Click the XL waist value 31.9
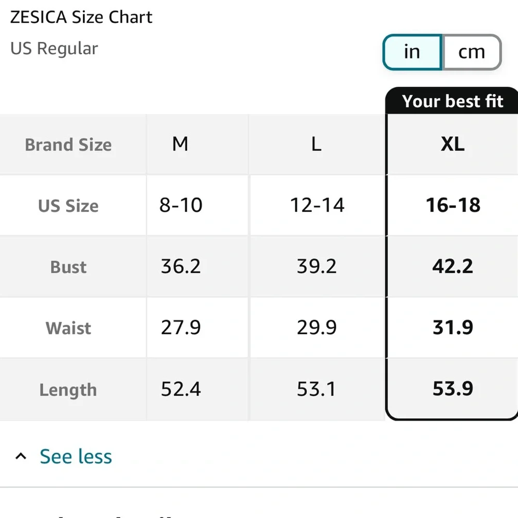 [x=452, y=327]
